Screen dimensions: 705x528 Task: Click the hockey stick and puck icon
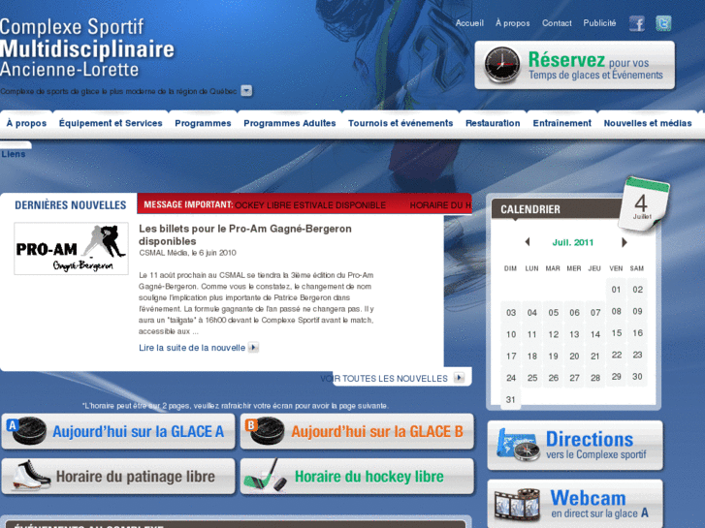coord(266,476)
